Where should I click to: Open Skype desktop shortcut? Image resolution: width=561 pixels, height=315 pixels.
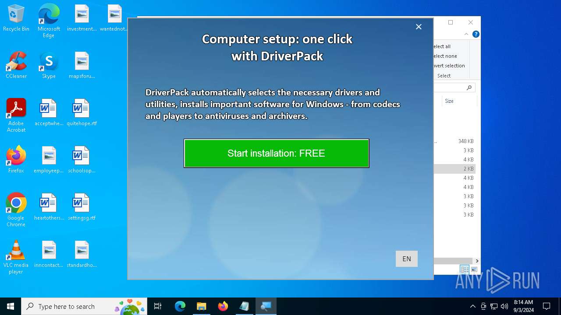49,66
